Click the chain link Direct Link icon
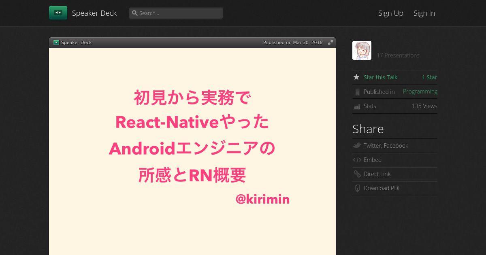The image size is (486, 255). (357, 174)
